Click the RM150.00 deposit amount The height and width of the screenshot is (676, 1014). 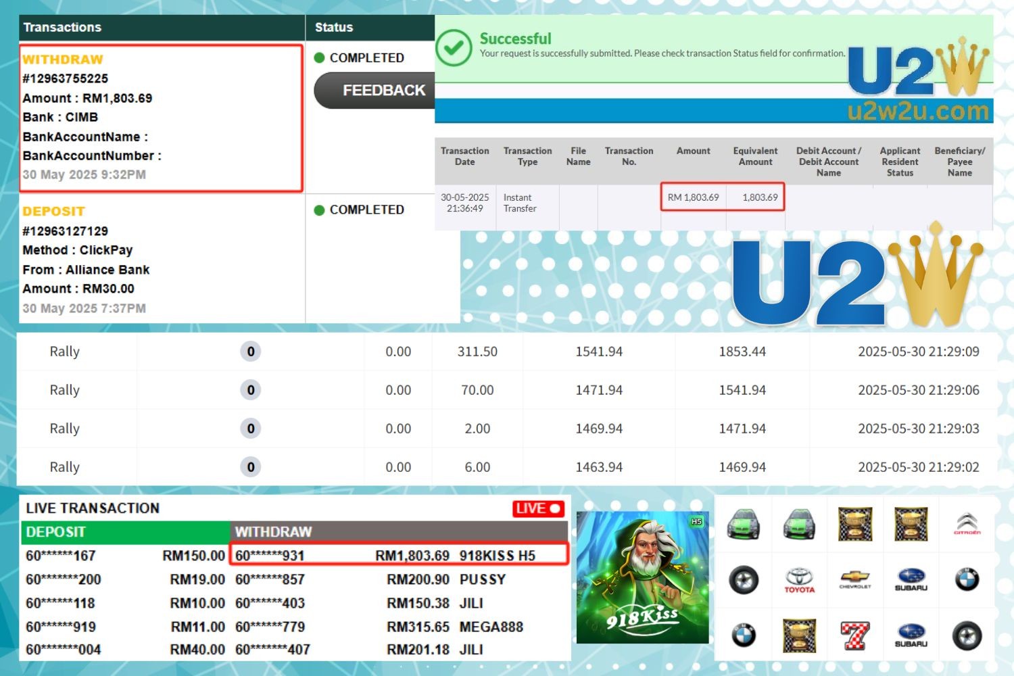(193, 556)
